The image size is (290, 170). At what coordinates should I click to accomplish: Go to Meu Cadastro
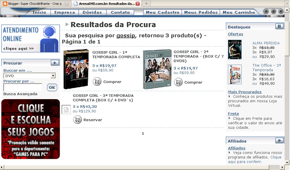[163, 12]
